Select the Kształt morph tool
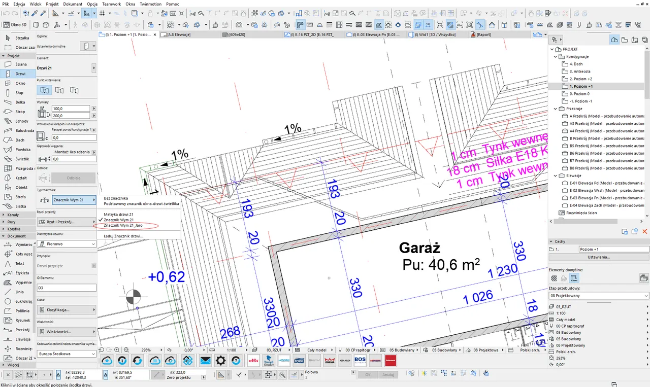The height and width of the screenshot is (387, 650). [18, 178]
